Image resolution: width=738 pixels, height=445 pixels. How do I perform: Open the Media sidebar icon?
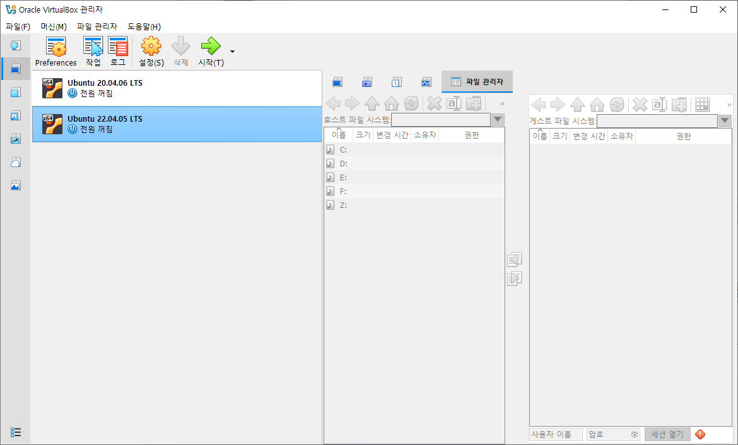pyautogui.click(x=16, y=116)
